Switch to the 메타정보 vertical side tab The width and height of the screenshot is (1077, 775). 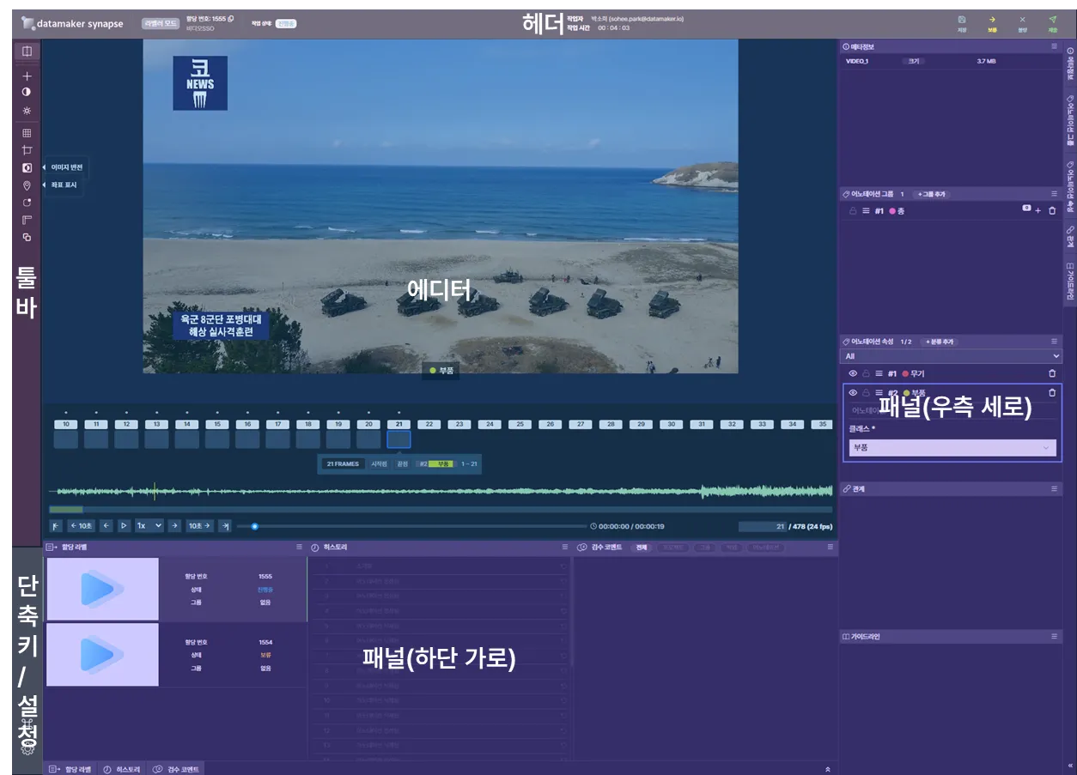coord(1069,64)
